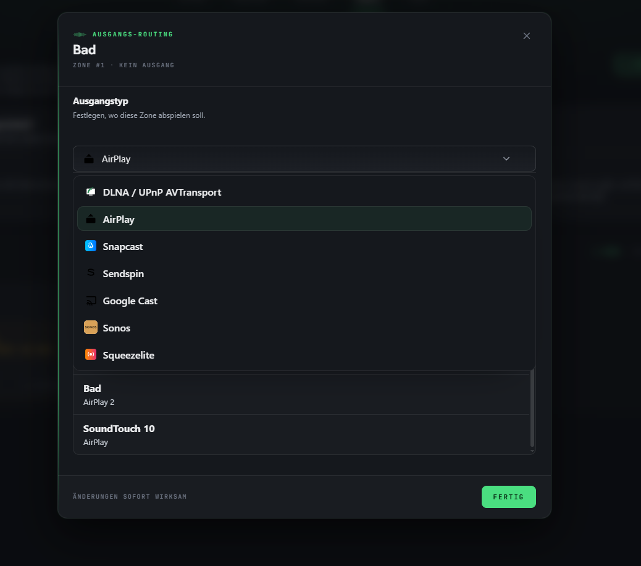Select the SoundTouch 10 device
This screenshot has height=566, width=641.
coord(301,435)
